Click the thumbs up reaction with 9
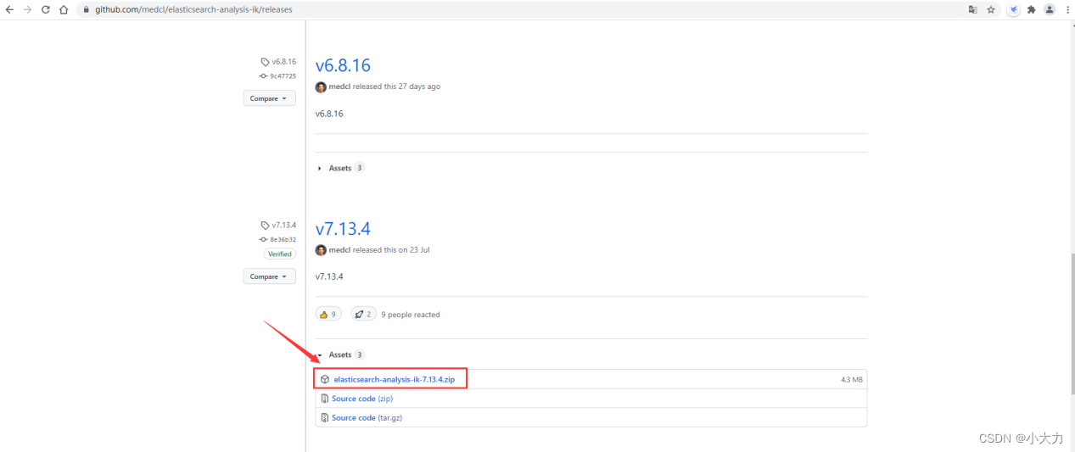 pos(328,314)
